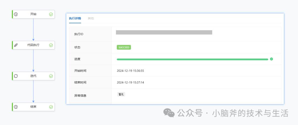Click the end icon on 结束 node
The image size is (298, 125).
coord(16,107)
